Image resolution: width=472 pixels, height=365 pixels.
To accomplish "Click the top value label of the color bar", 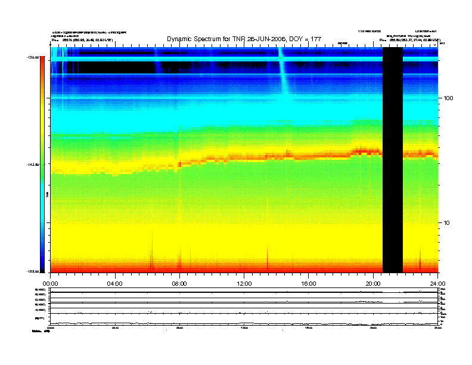I will pos(33,57).
